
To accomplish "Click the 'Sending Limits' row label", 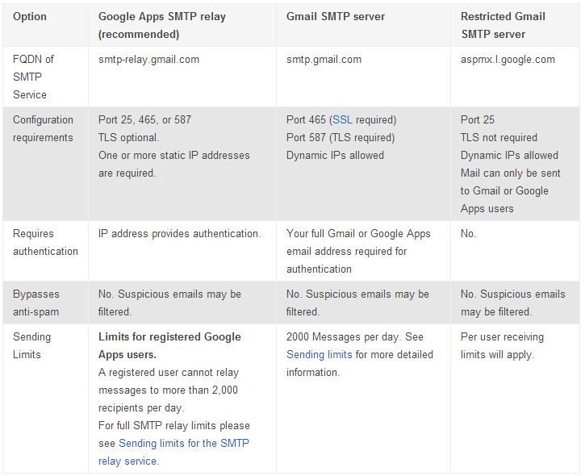I will (x=31, y=346).
